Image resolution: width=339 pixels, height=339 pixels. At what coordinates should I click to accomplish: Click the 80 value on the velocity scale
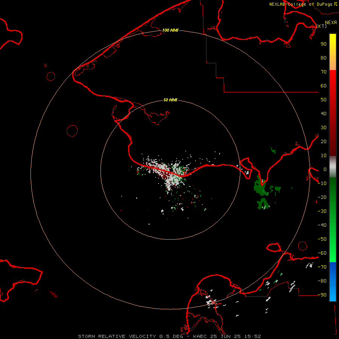[x=324, y=58]
